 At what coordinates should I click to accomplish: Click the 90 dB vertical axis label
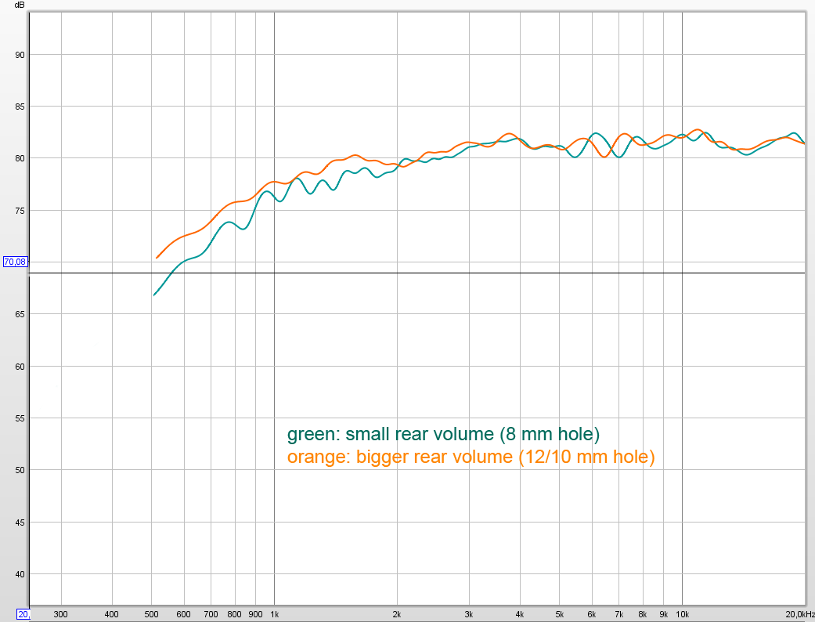20,55
